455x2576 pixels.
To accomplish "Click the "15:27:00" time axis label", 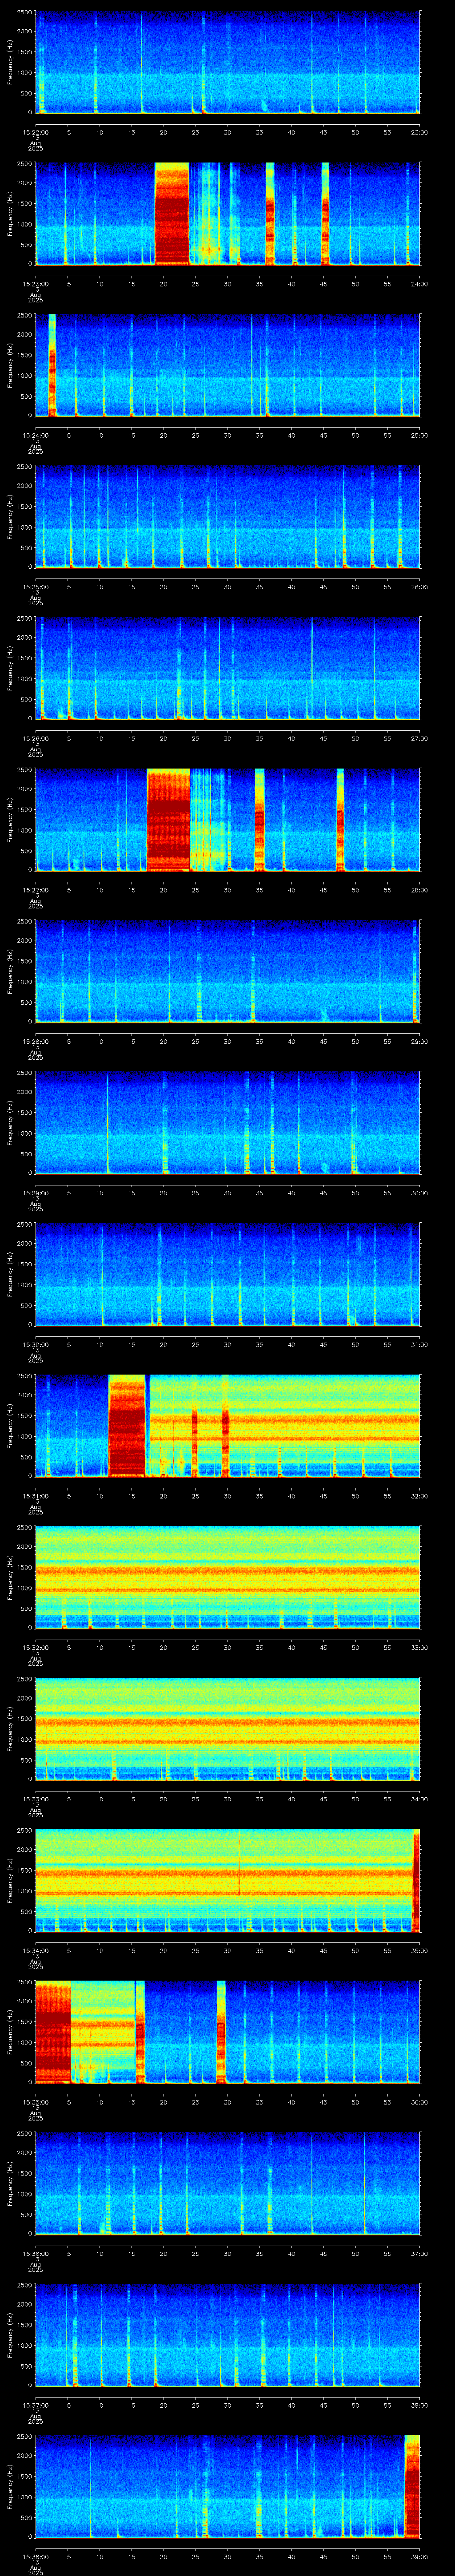I will tap(35, 890).
